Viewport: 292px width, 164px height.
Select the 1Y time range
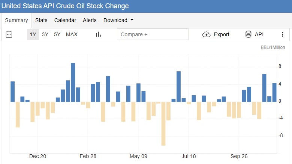click(33, 34)
